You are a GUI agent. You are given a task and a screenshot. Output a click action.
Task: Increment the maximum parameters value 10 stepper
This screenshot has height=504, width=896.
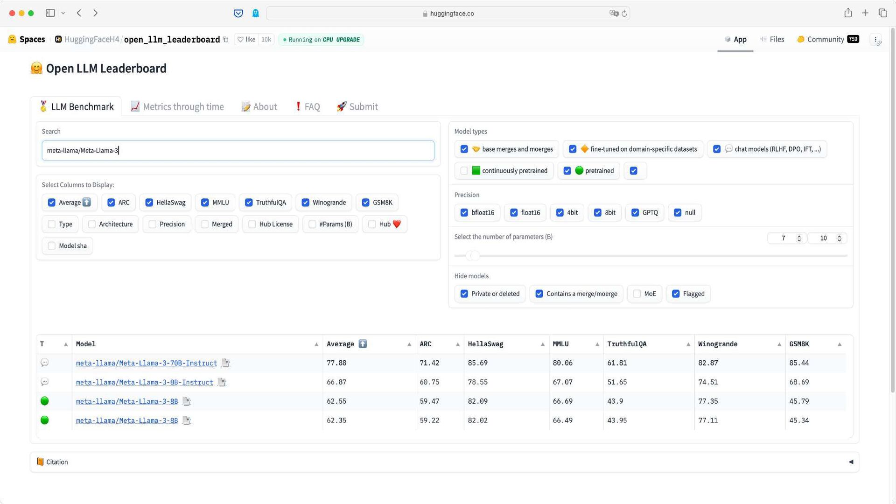point(839,236)
